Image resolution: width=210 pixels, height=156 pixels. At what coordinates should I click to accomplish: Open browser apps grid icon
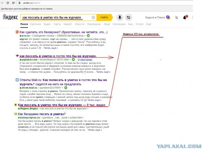13,3
